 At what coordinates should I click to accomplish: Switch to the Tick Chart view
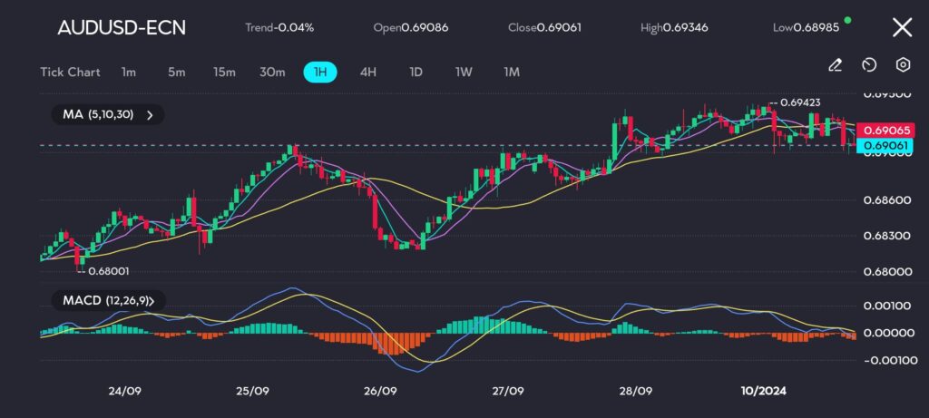[x=70, y=72]
